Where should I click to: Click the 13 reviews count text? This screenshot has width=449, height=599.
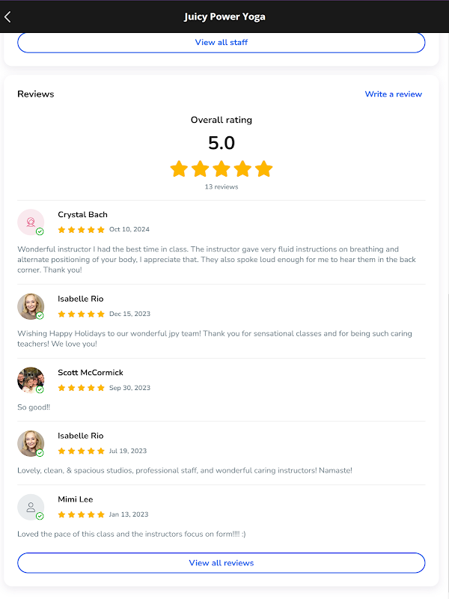pos(222,187)
